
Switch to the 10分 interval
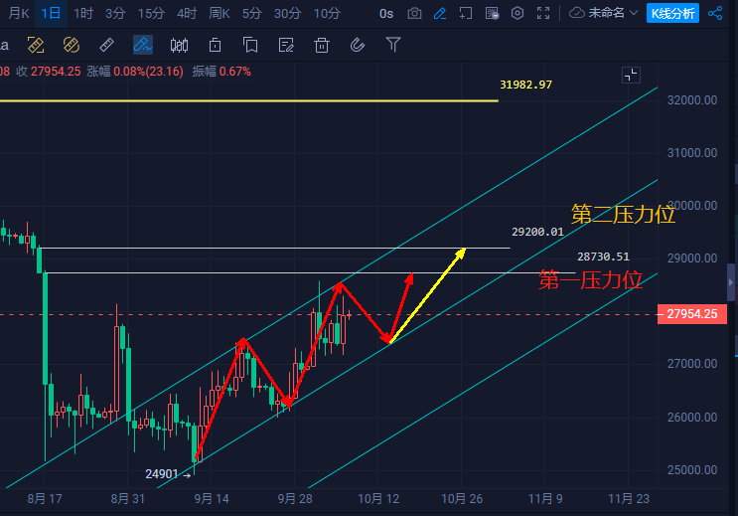(327, 13)
